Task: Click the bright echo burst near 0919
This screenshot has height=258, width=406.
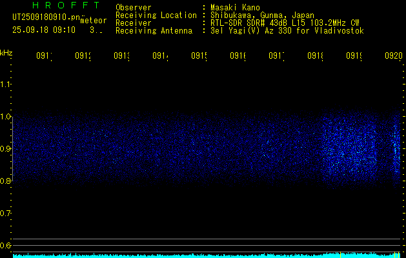Action: 349,148
